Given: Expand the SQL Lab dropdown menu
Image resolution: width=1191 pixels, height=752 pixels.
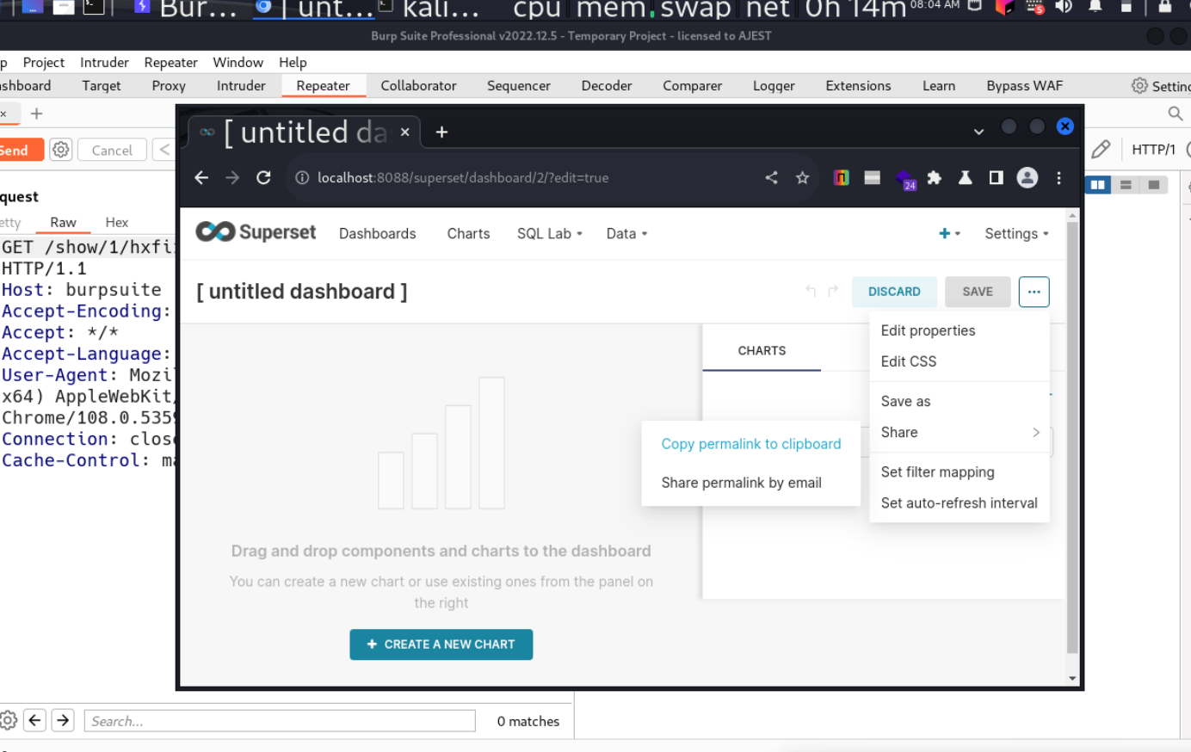Looking at the screenshot, I should (x=549, y=233).
